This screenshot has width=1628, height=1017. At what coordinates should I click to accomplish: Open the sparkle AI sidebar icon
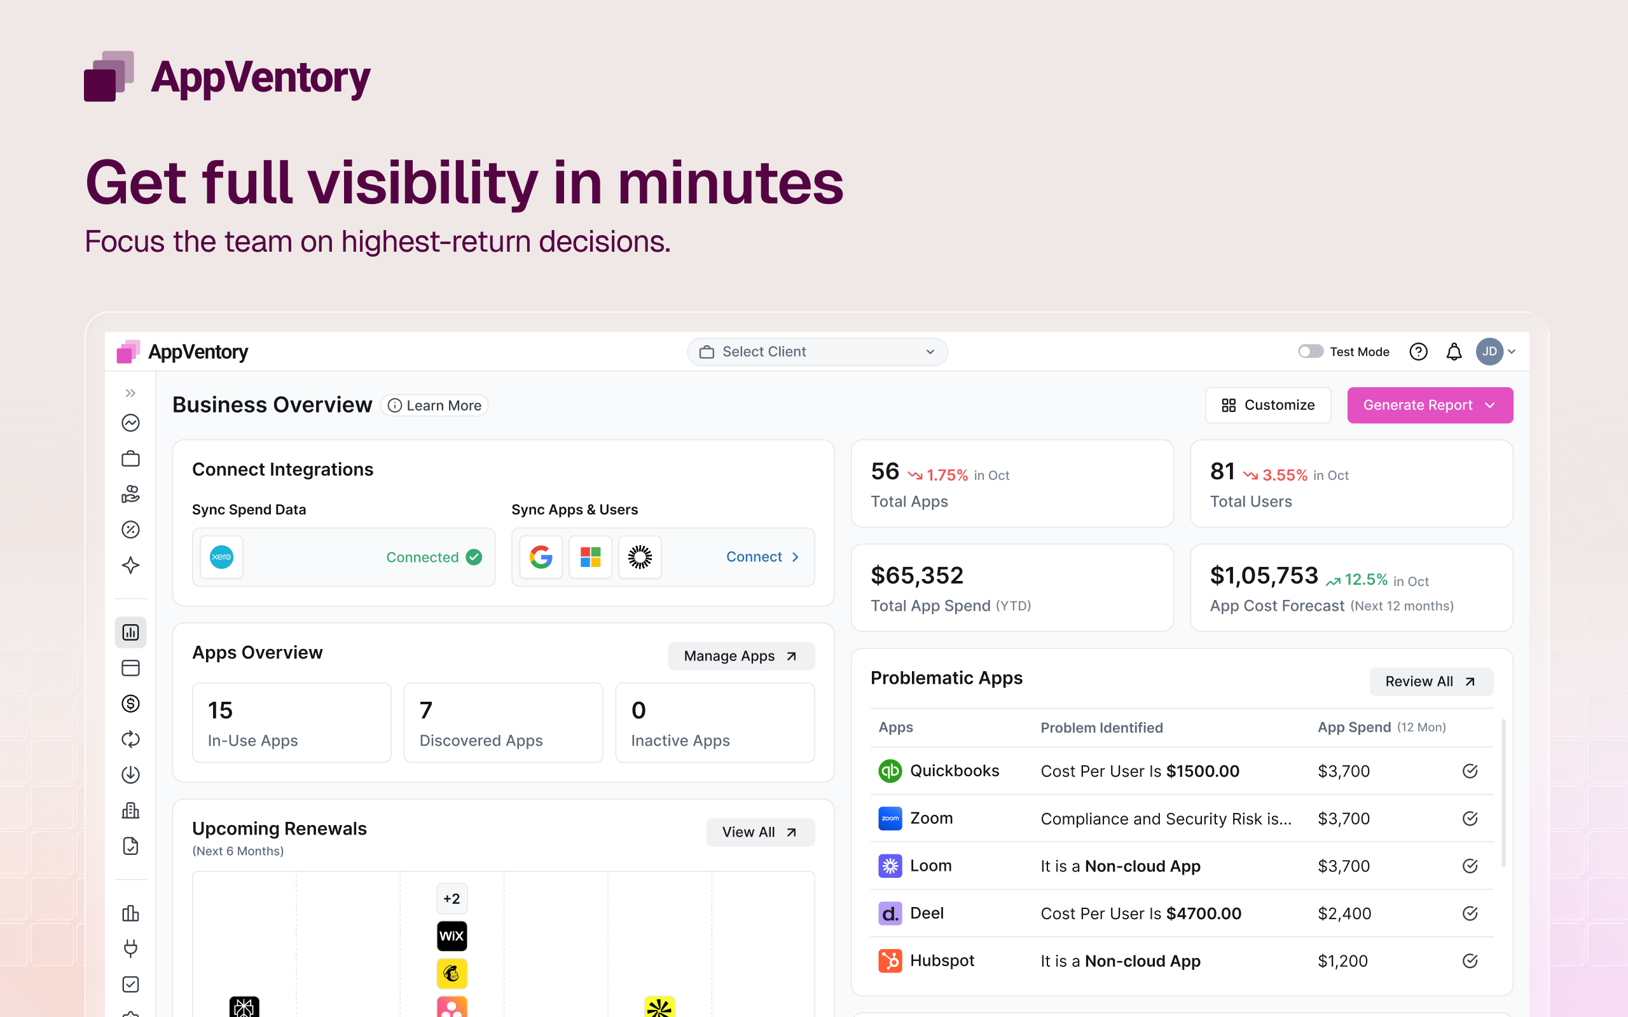[130, 565]
